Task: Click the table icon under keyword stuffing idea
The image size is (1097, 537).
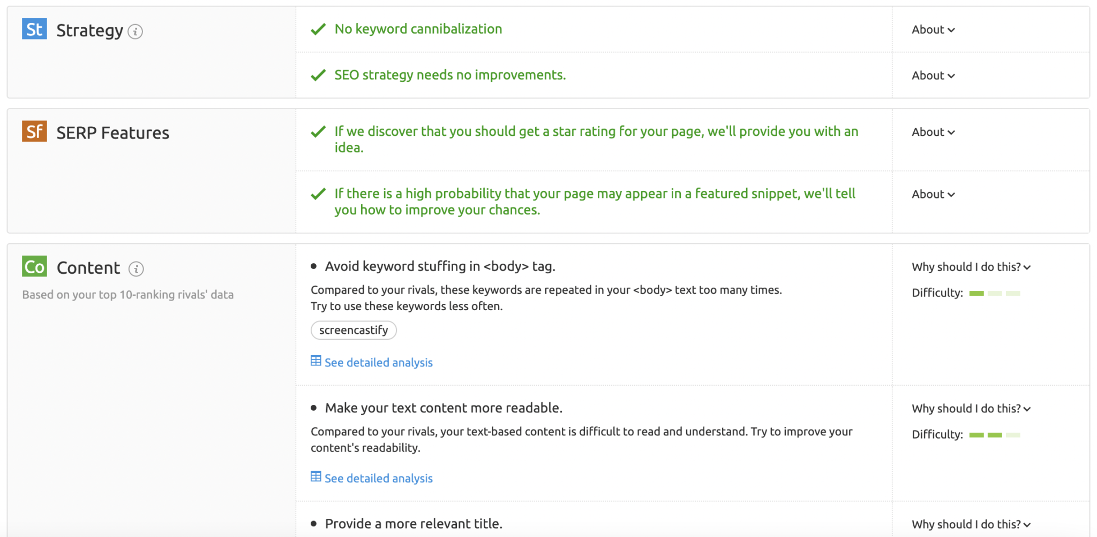Action: [316, 361]
